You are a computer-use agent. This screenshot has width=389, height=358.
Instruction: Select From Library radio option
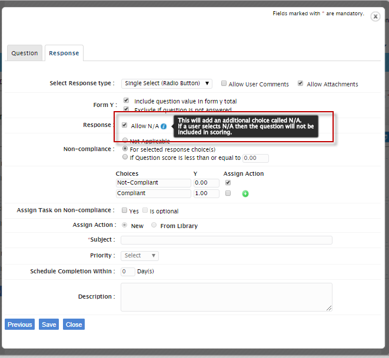tap(154, 225)
